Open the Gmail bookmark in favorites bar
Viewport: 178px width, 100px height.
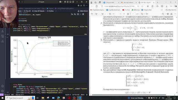coord(97,10)
